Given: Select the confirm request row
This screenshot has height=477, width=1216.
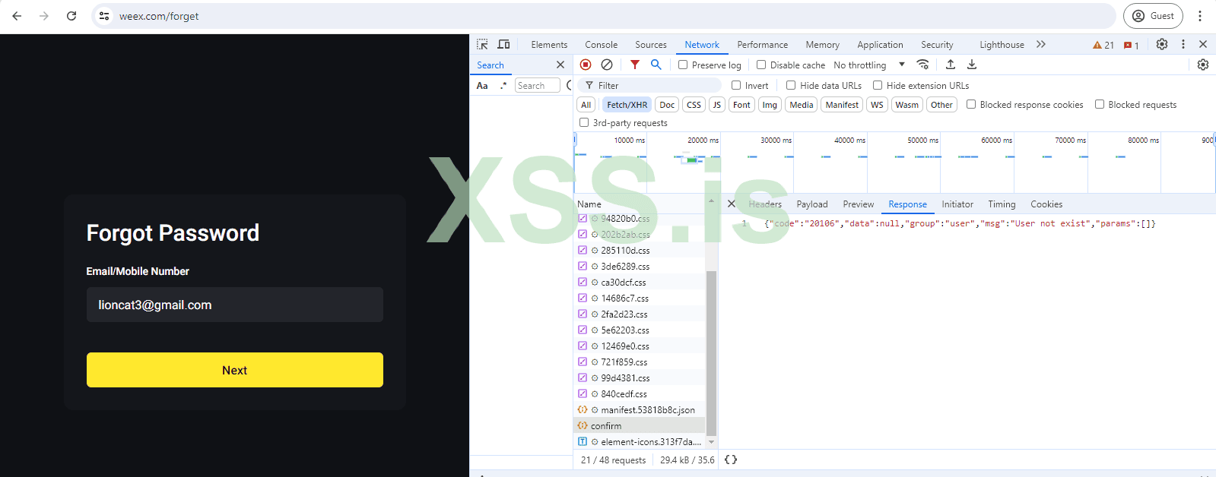Looking at the screenshot, I should click(640, 425).
